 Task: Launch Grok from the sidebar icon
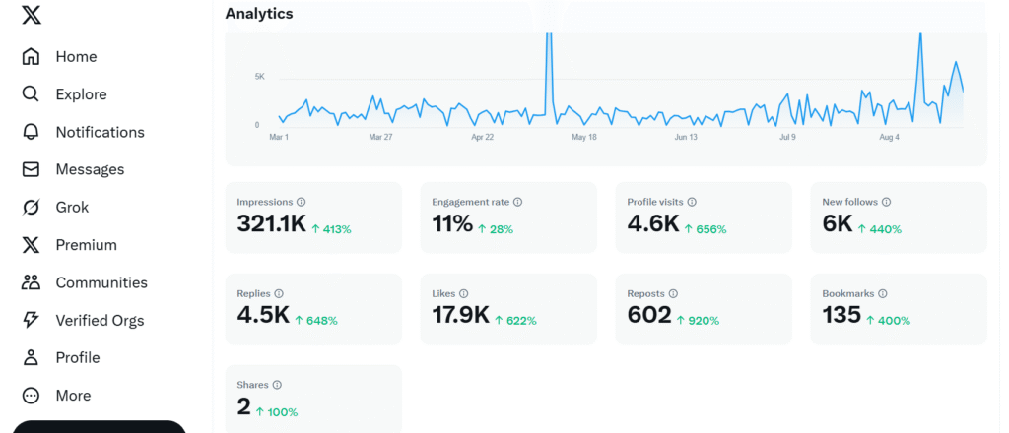32,208
